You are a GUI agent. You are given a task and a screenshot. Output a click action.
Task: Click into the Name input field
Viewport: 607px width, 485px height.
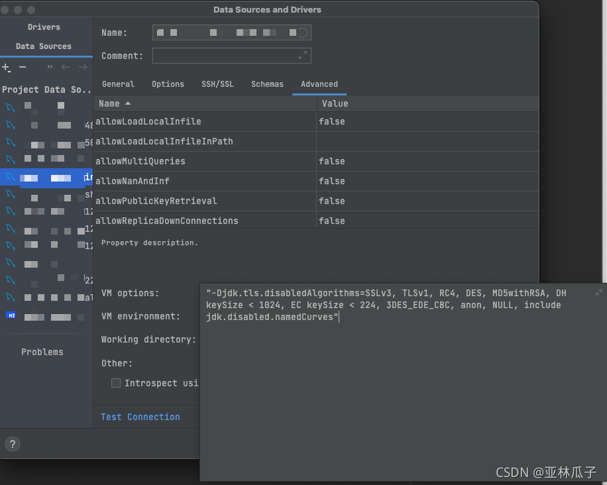(x=231, y=32)
